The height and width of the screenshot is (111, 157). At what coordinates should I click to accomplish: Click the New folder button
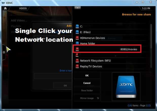tap(87, 90)
